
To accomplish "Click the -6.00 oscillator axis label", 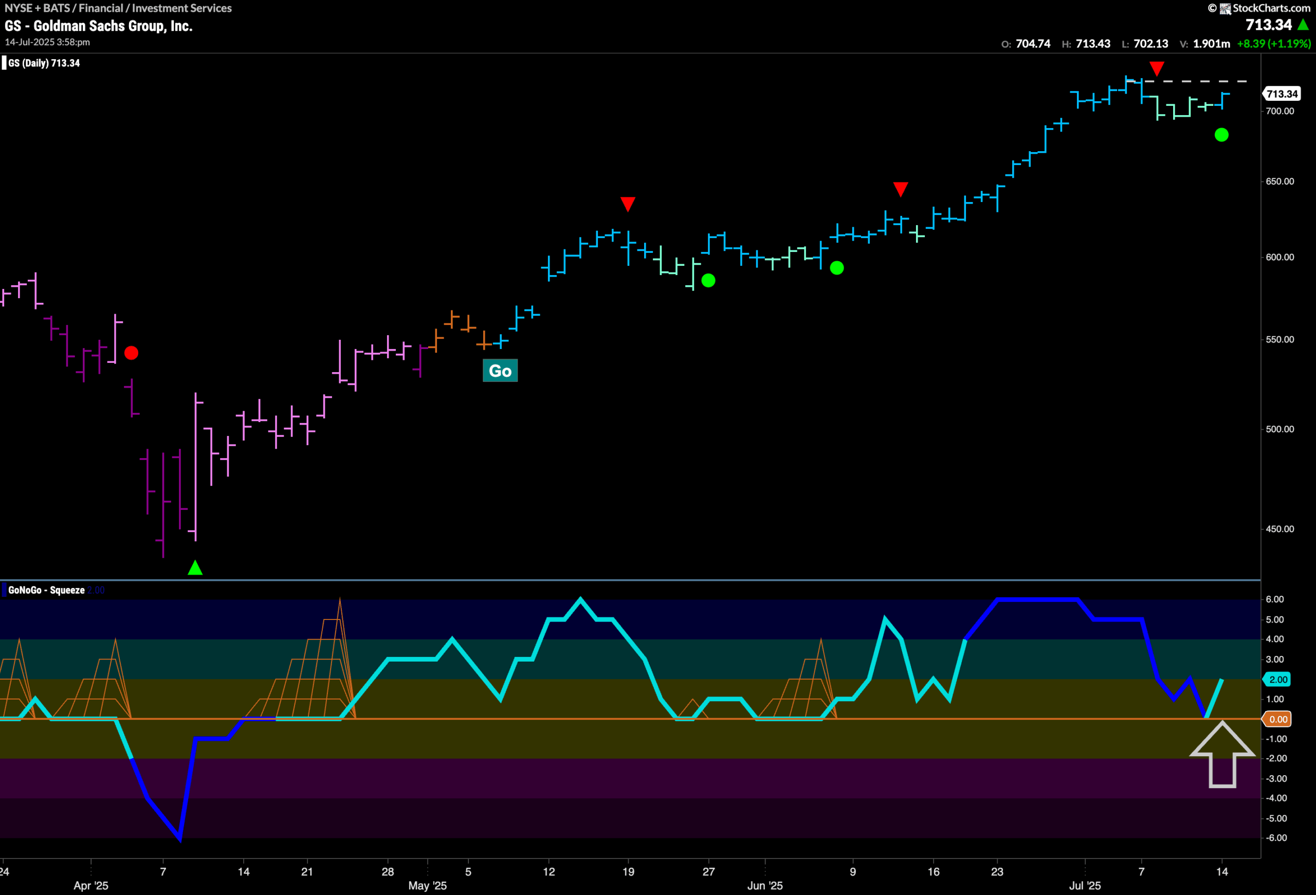I will click(1276, 838).
